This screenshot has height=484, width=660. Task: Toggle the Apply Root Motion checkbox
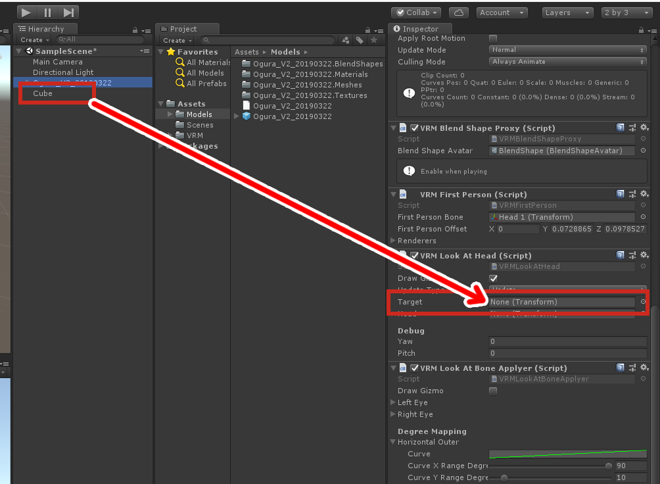coord(493,38)
